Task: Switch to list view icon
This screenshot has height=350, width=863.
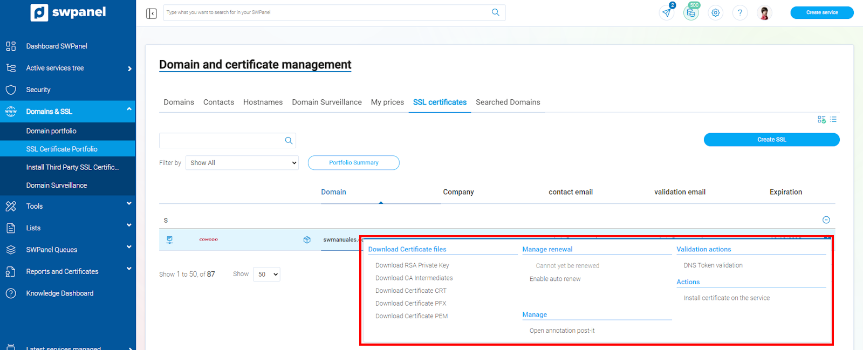Action: [833, 119]
